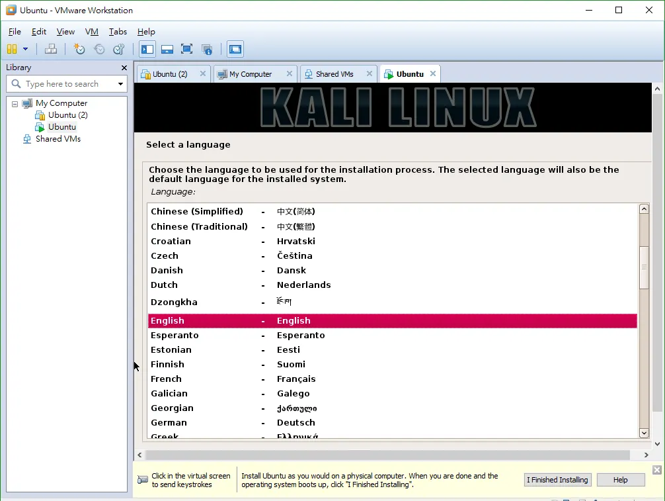Toggle the thumbnail bar icon
The width and height of the screenshot is (665, 501).
point(167,49)
